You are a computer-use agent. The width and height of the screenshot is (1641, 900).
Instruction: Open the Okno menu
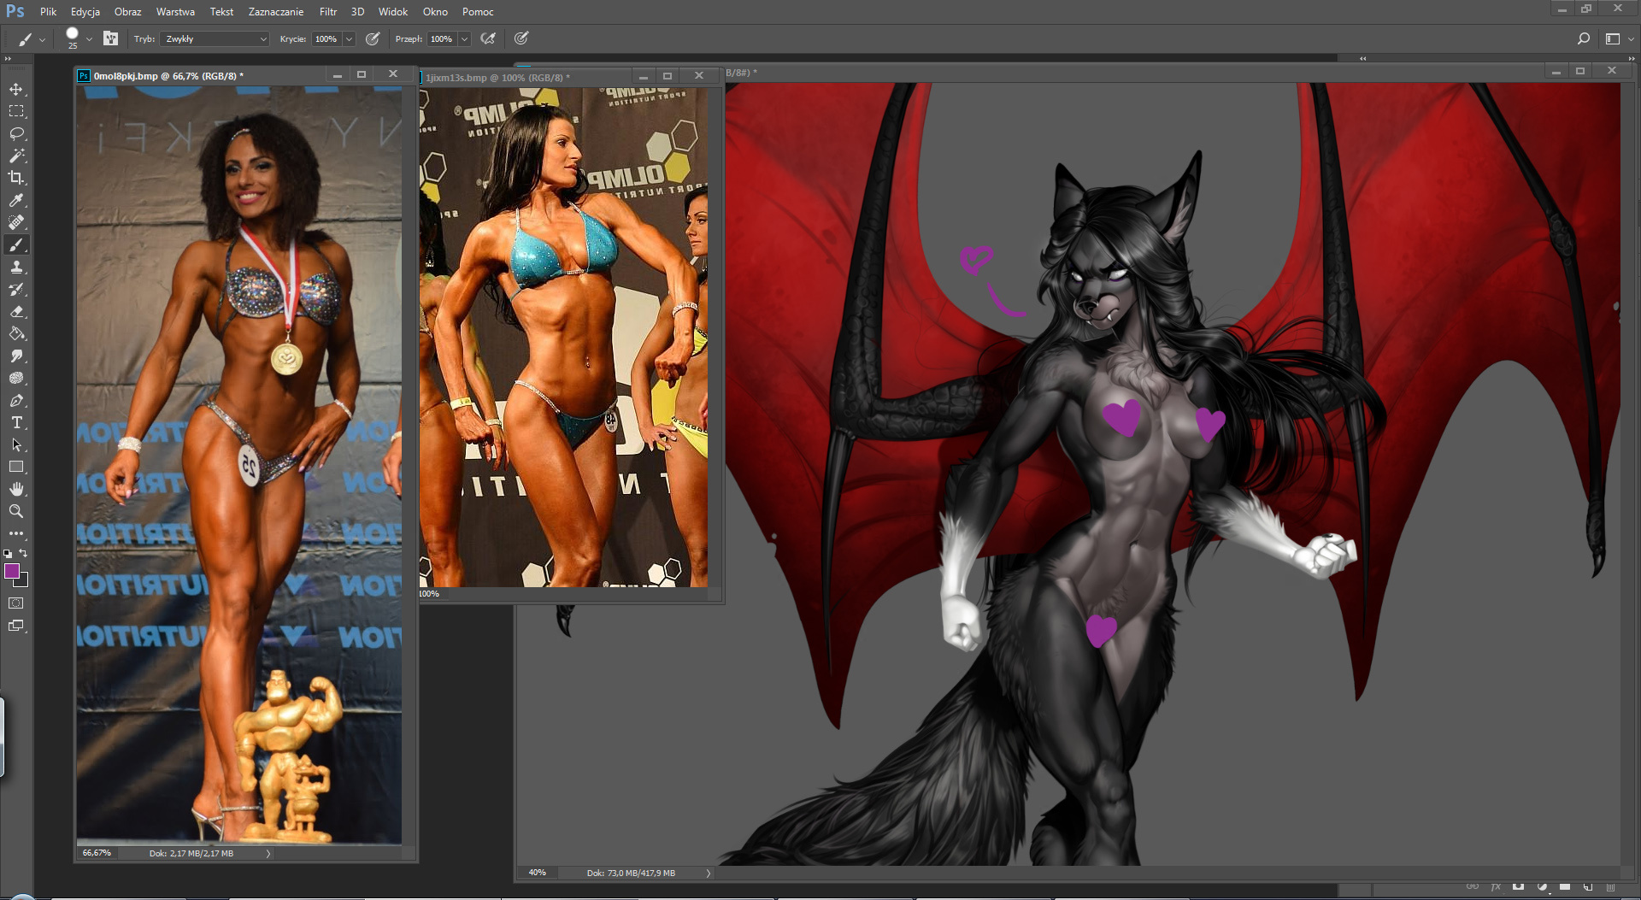(x=435, y=12)
